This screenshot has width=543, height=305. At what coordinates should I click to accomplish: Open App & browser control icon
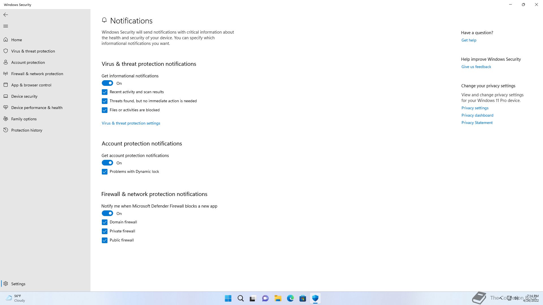pyautogui.click(x=6, y=85)
